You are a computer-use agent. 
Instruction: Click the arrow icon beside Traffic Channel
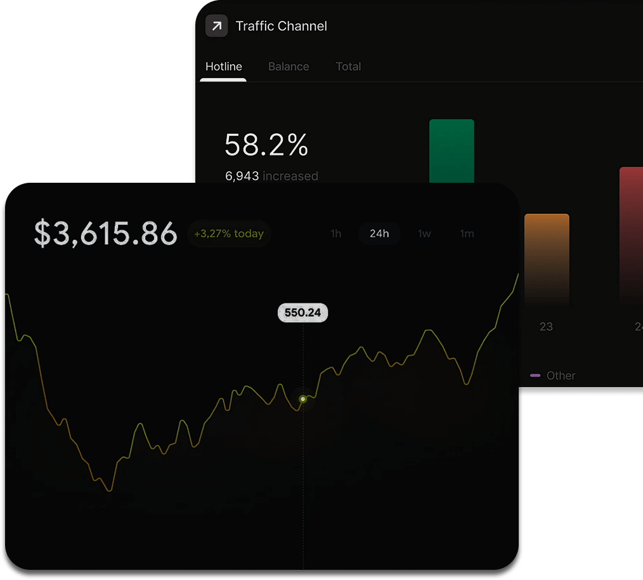pyautogui.click(x=216, y=26)
